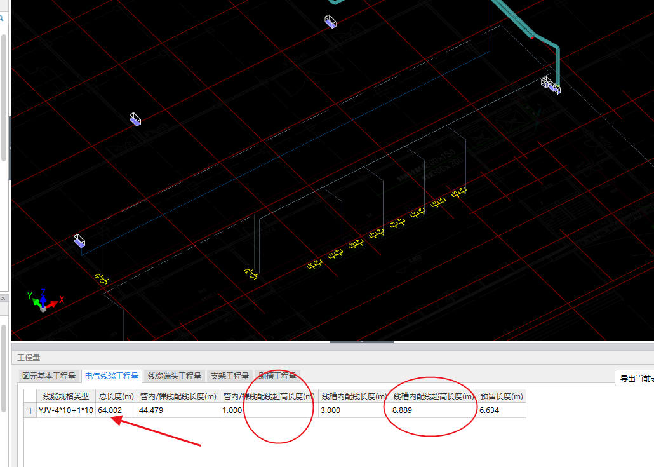Select the distribution box by the blue conduit's lower-left end

click(79, 241)
